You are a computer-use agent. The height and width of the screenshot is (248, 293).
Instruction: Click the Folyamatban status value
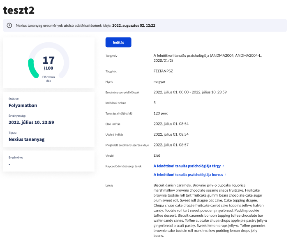pos(23,105)
